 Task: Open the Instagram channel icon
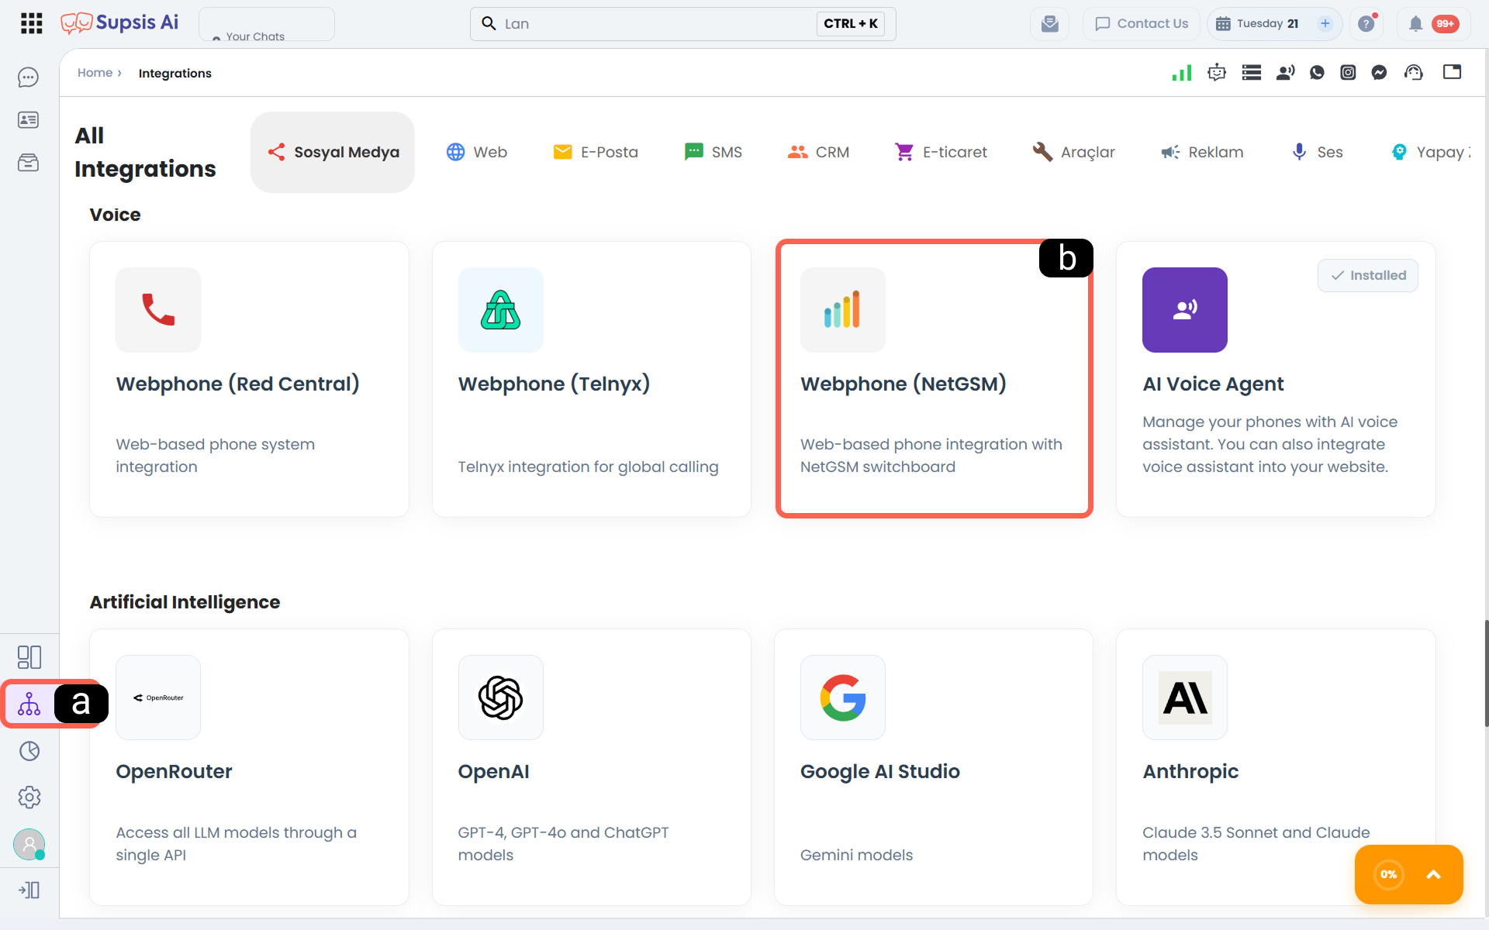point(1349,73)
